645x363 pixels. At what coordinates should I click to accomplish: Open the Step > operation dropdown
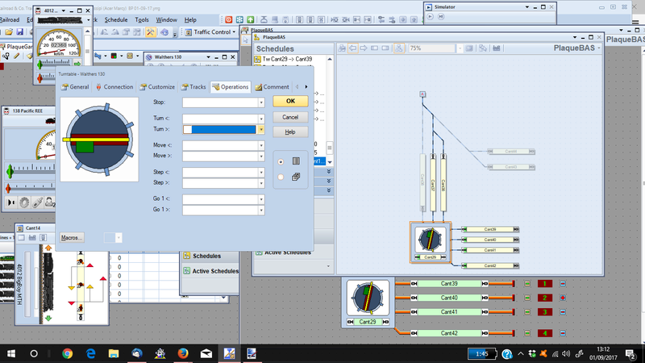tap(260, 183)
